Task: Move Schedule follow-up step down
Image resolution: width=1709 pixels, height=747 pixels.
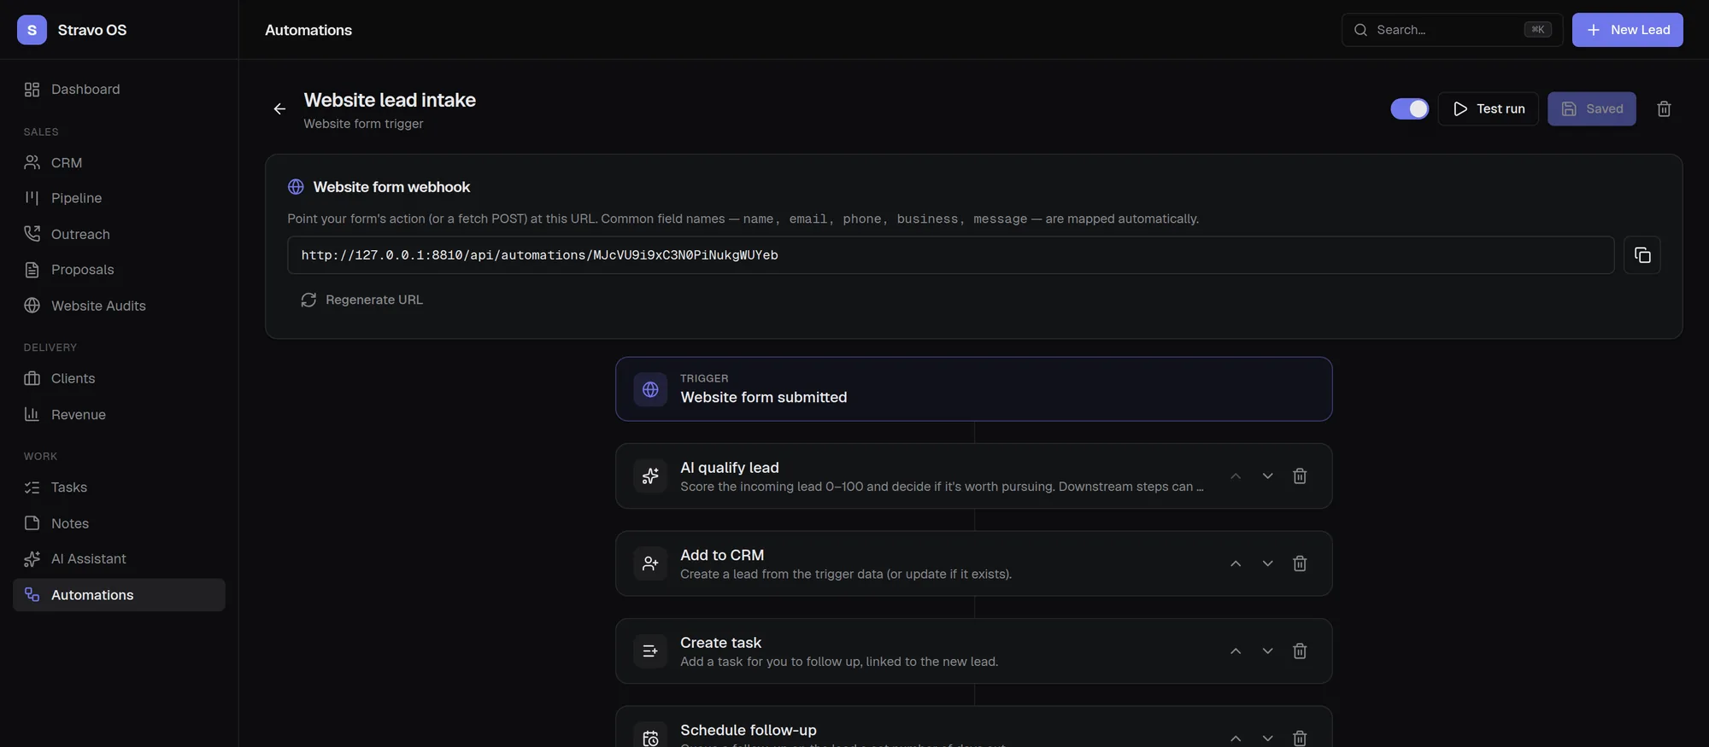Action: pos(1267,738)
